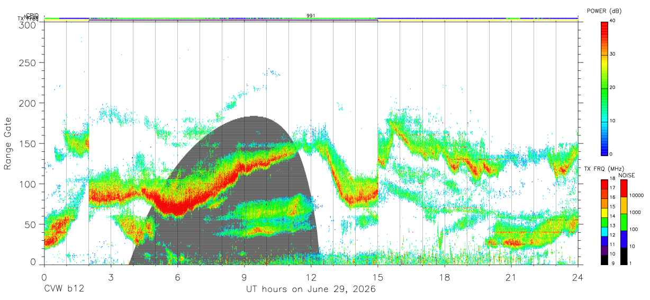Click the overlapping CPID label at top left
The height and width of the screenshot is (300, 650).
click(31, 15)
